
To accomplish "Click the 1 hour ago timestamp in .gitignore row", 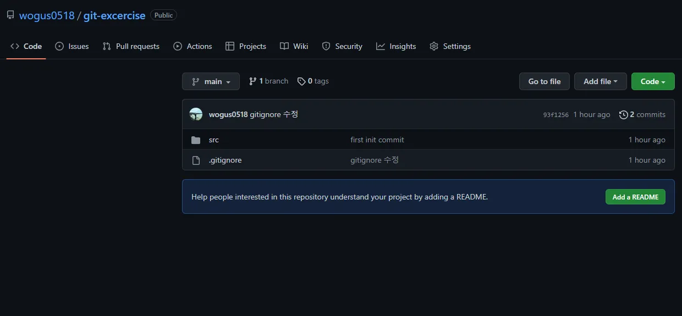I will coord(647,160).
